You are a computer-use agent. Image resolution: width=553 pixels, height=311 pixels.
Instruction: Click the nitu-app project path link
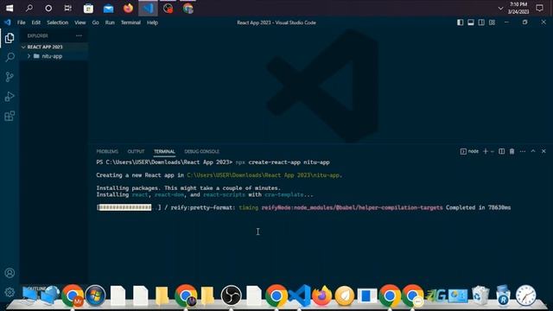264,175
